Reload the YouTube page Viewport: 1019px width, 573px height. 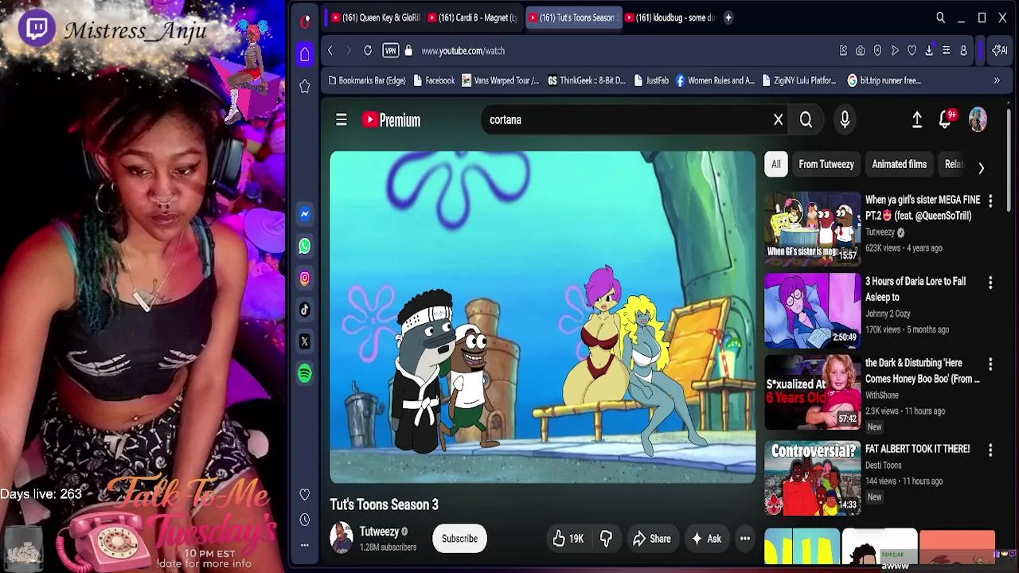[x=368, y=51]
